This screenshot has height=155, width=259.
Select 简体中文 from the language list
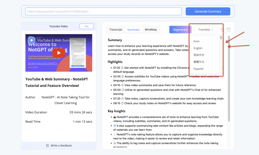point(199,55)
